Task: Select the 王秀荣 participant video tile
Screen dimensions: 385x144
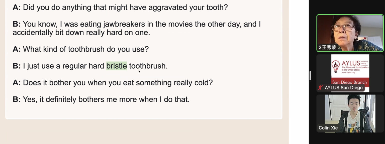Action: pos(350,33)
